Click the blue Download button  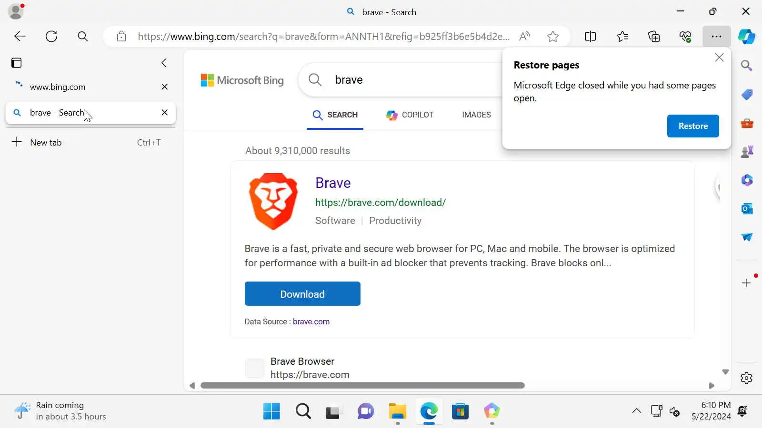302,294
